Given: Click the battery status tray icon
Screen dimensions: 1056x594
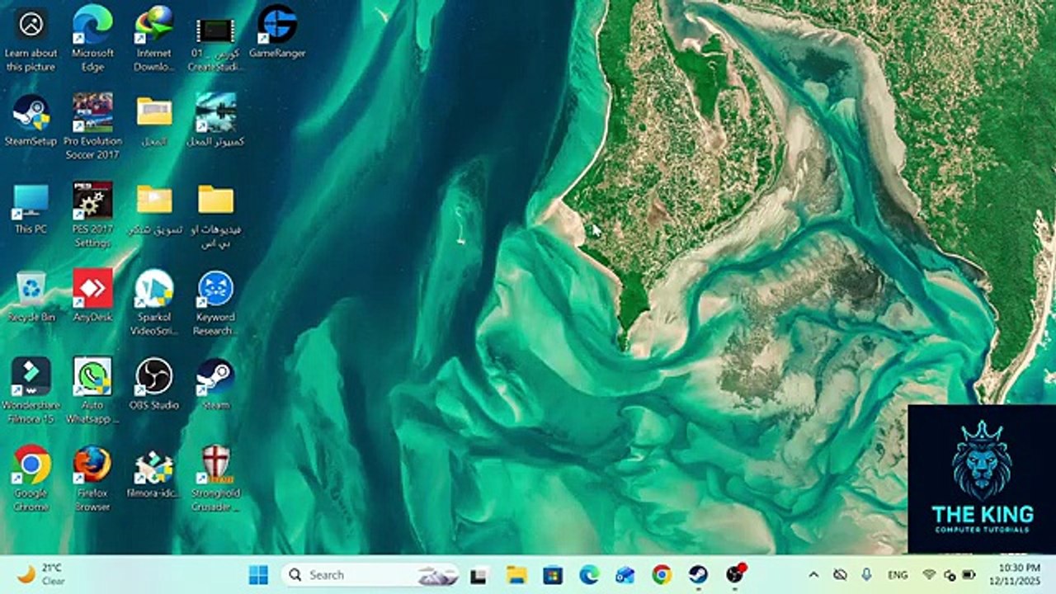Looking at the screenshot, I should [x=969, y=575].
